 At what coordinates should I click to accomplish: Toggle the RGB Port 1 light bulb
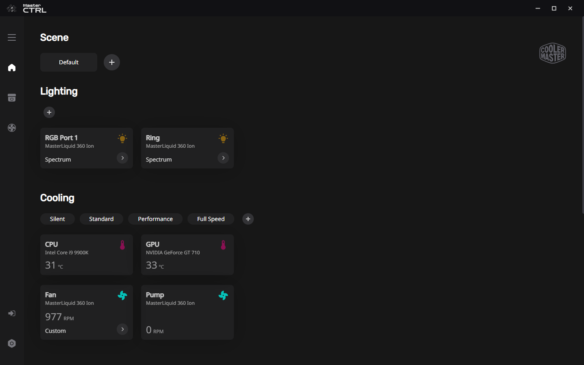[x=122, y=138]
